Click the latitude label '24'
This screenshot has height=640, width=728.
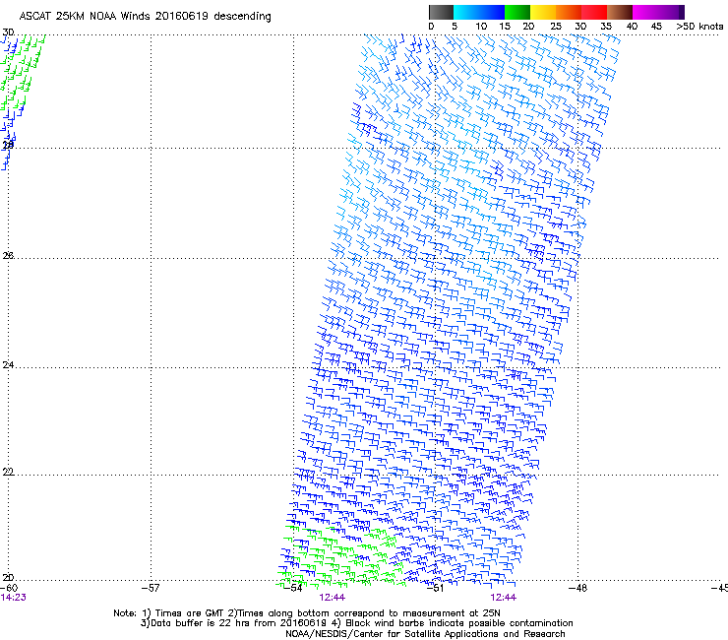[8, 365]
